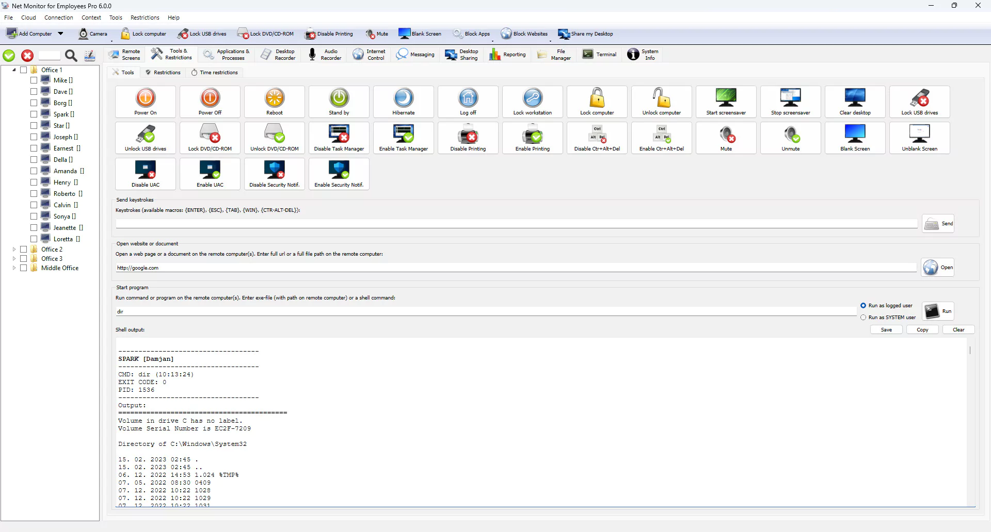991x532 pixels.
Task: Check the checkbox next to Mike
Action: click(34, 80)
